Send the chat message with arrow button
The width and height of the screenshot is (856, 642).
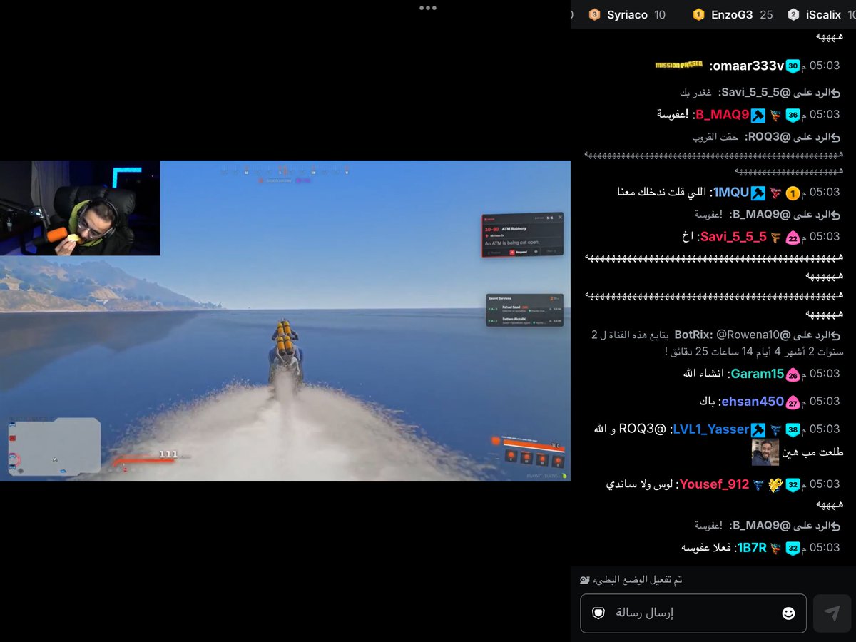point(832,613)
